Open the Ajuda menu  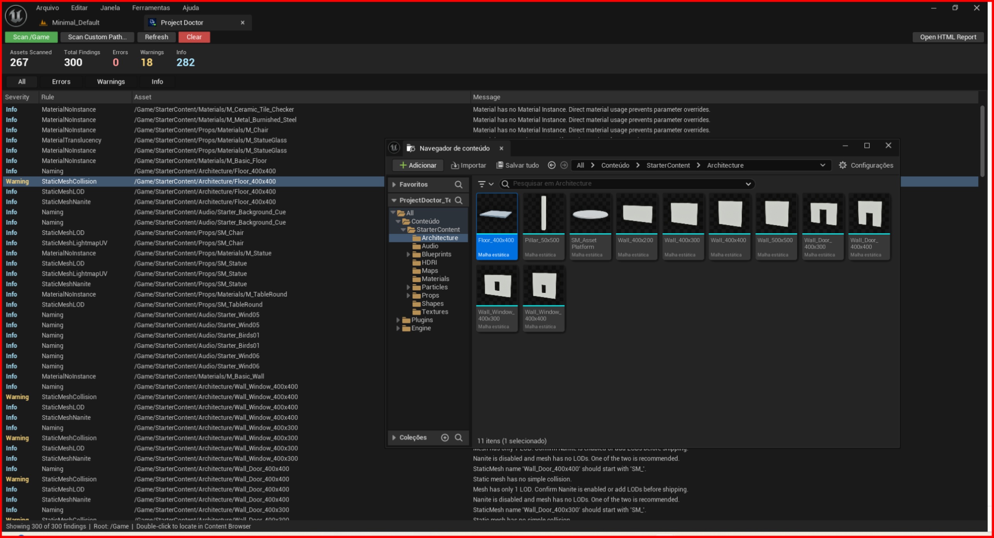[x=191, y=8]
